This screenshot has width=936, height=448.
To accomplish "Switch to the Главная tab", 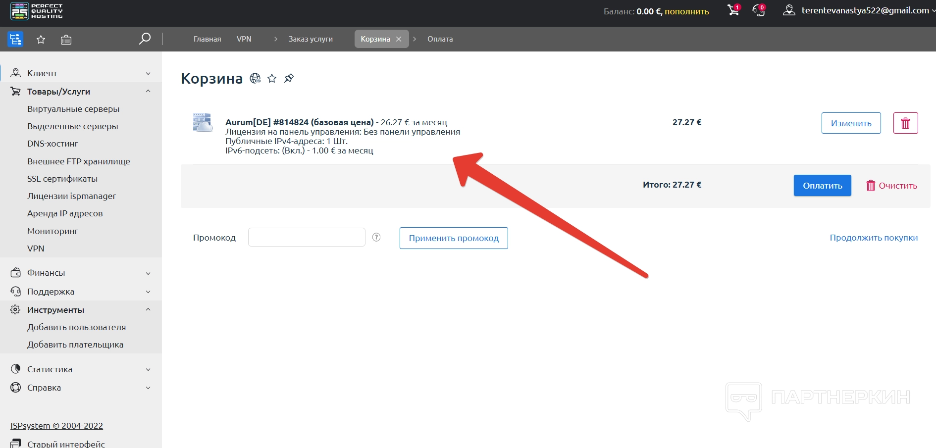I will tap(208, 39).
